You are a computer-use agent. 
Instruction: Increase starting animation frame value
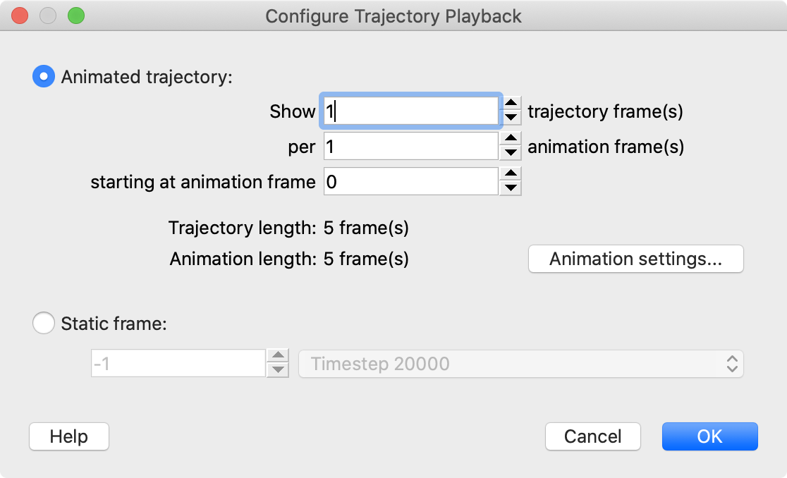[x=511, y=174]
